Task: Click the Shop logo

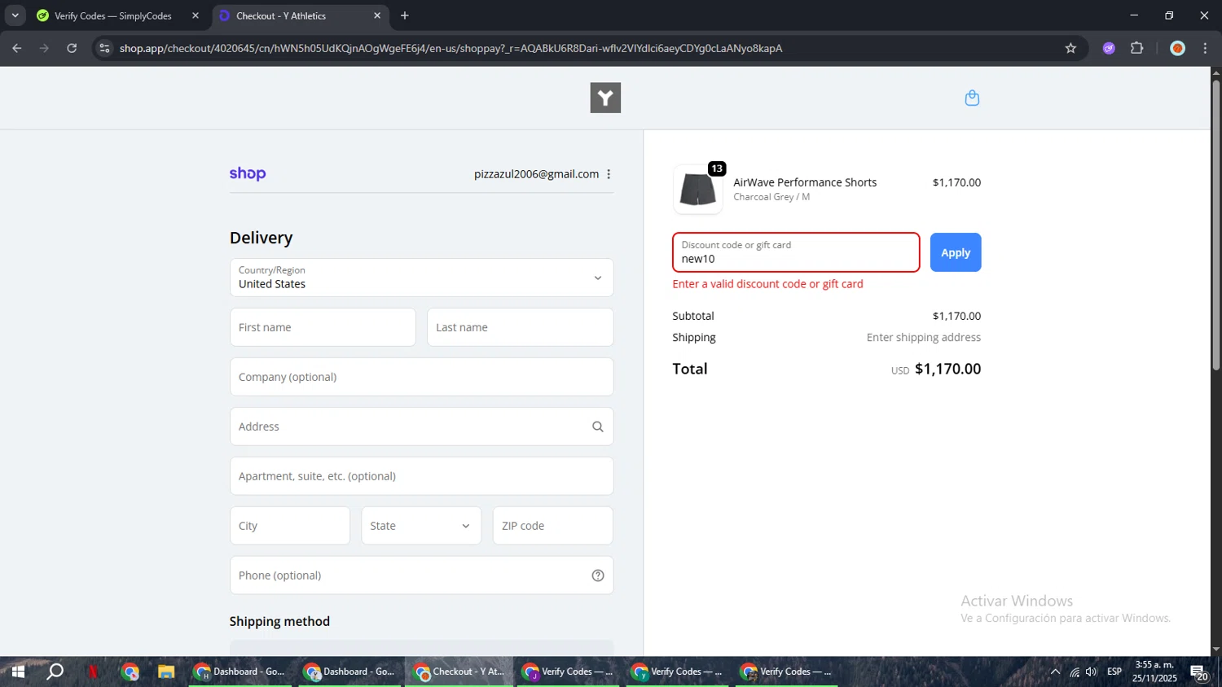Action: click(x=248, y=173)
